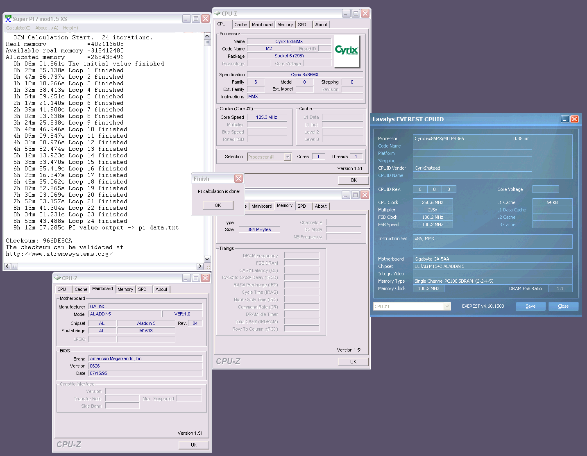
Task: Select the About tab in bottom-left CPU-Z window
Action: tap(161, 289)
